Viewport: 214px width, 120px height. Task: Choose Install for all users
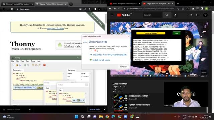(101, 60)
